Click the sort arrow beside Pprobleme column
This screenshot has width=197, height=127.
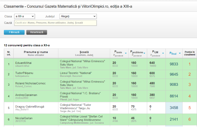tap(144, 53)
